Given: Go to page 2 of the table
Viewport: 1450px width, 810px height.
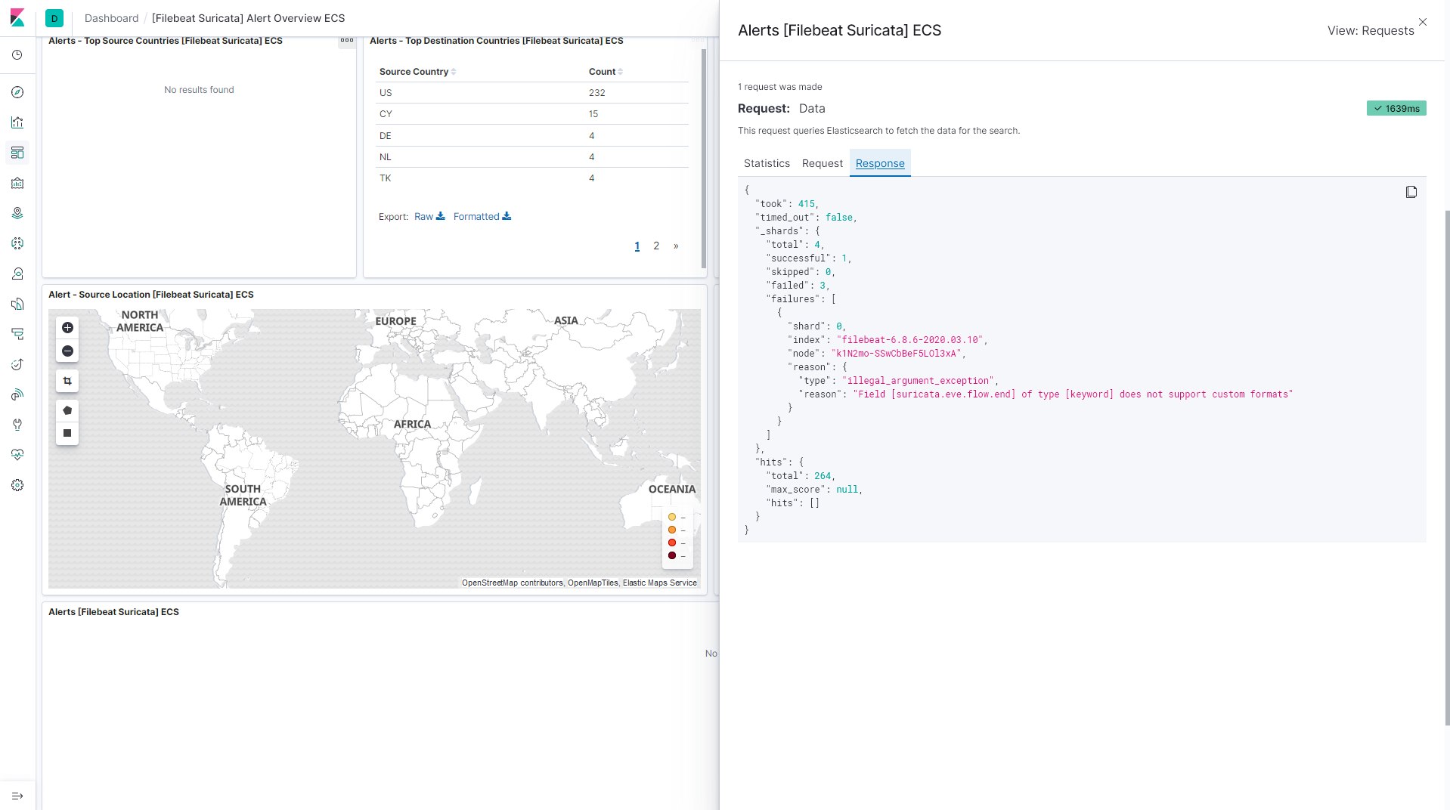Looking at the screenshot, I should [656, 246].
